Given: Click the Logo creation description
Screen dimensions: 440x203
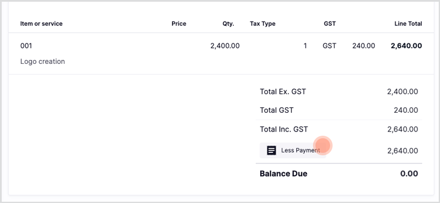Looking at the screenshot, I should pos(42,61).
